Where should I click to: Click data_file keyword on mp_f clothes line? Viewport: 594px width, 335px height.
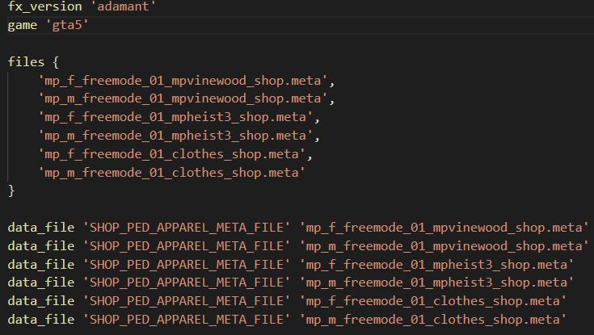click(41, 301)
